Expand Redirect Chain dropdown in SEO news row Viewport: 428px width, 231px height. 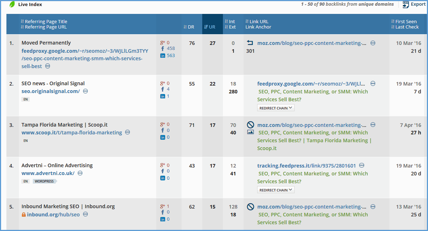coord(276,108)
